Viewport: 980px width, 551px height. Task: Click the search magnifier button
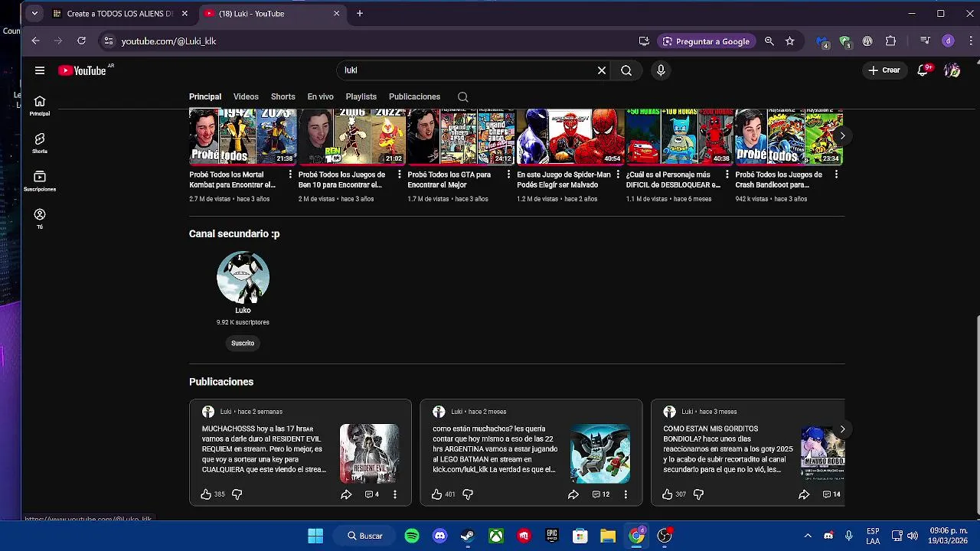pos(626,70)
